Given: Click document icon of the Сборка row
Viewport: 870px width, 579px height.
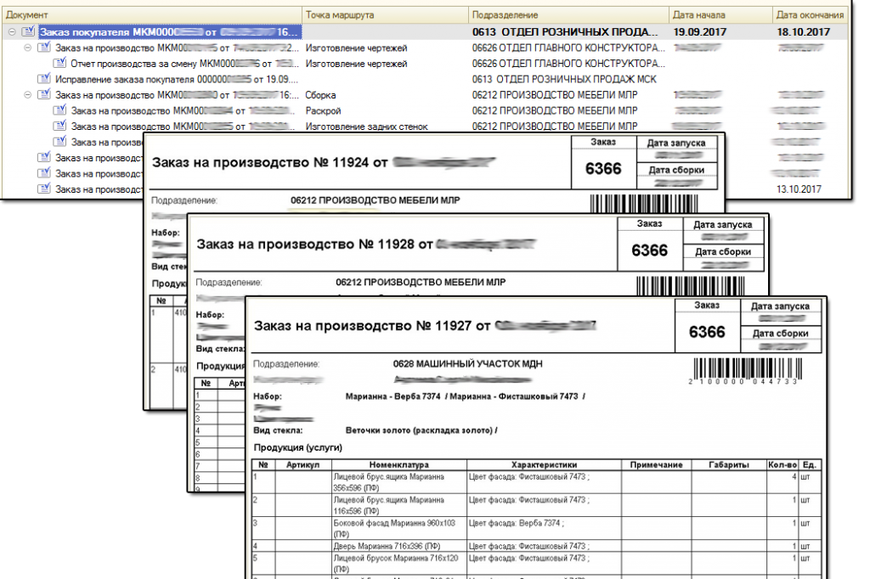Looking at the screenshot, I should pos(44,94).
